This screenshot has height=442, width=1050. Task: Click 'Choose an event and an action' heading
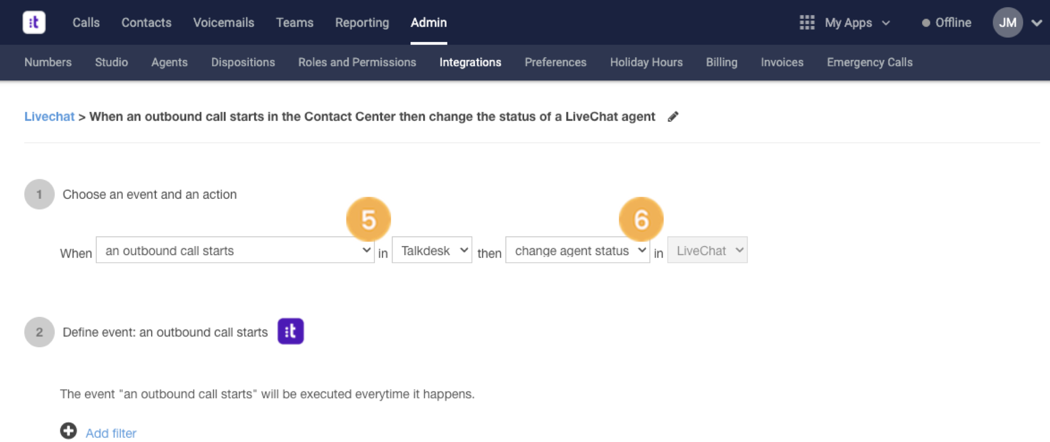[150, 194]
